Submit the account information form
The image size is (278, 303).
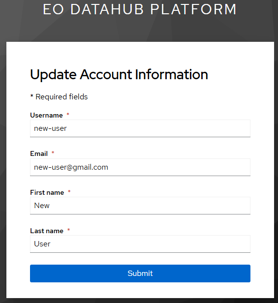pos(140,273)
